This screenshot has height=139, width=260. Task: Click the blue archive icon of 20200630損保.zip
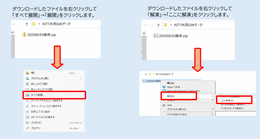click(x=156, y=36)
